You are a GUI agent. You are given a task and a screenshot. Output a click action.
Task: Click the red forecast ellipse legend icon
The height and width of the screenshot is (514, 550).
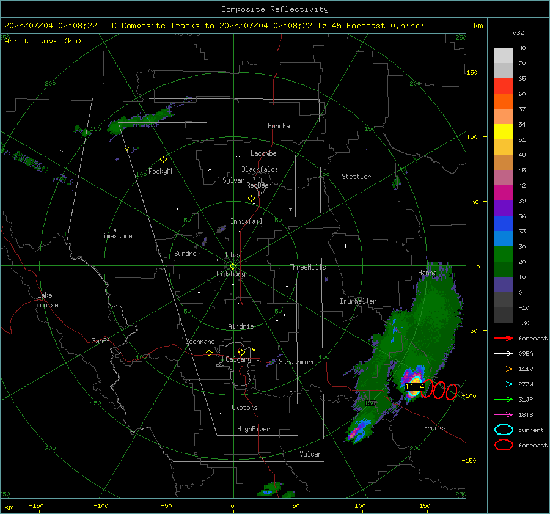tap(504, 445)
